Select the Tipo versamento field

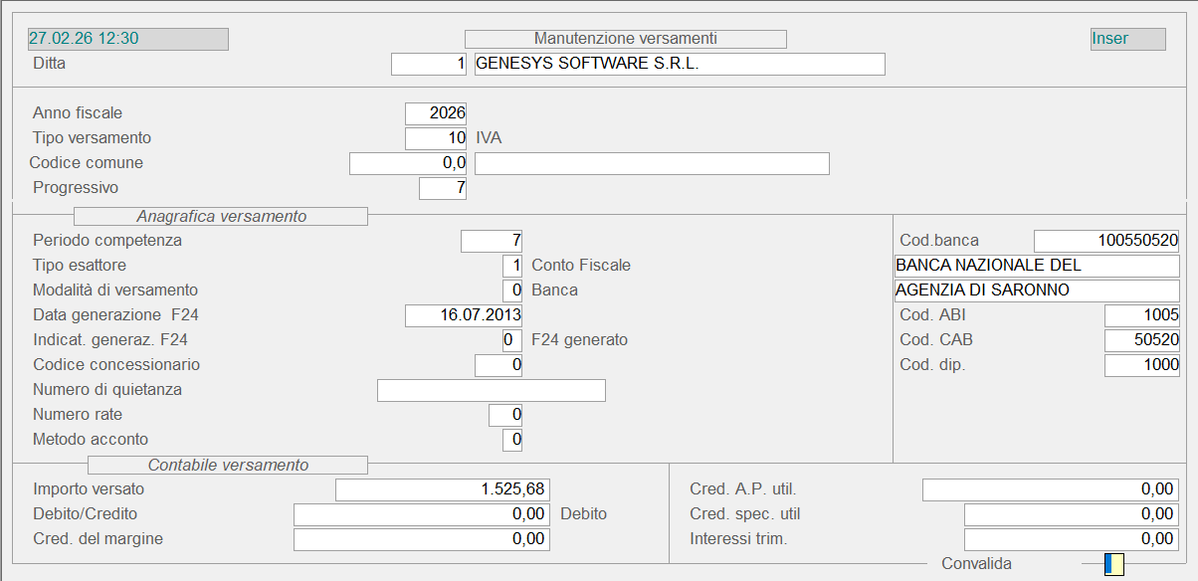point(436,138)
